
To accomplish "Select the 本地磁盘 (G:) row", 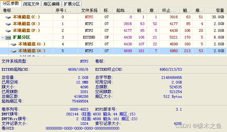I will tap(113, 44).
